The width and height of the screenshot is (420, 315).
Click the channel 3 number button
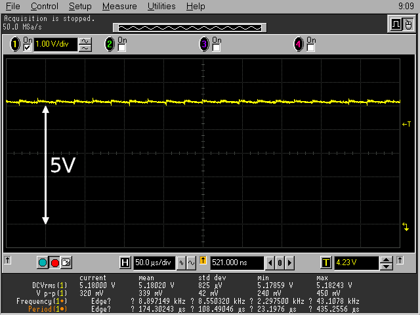[204, 44]
